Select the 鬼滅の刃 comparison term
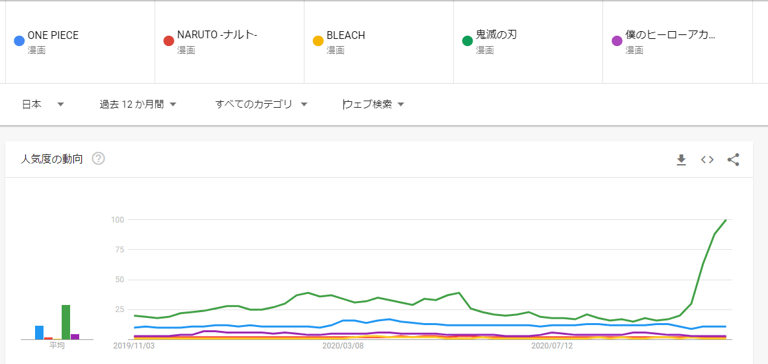This screenshot has width=768, height=364. click(496, 36)
